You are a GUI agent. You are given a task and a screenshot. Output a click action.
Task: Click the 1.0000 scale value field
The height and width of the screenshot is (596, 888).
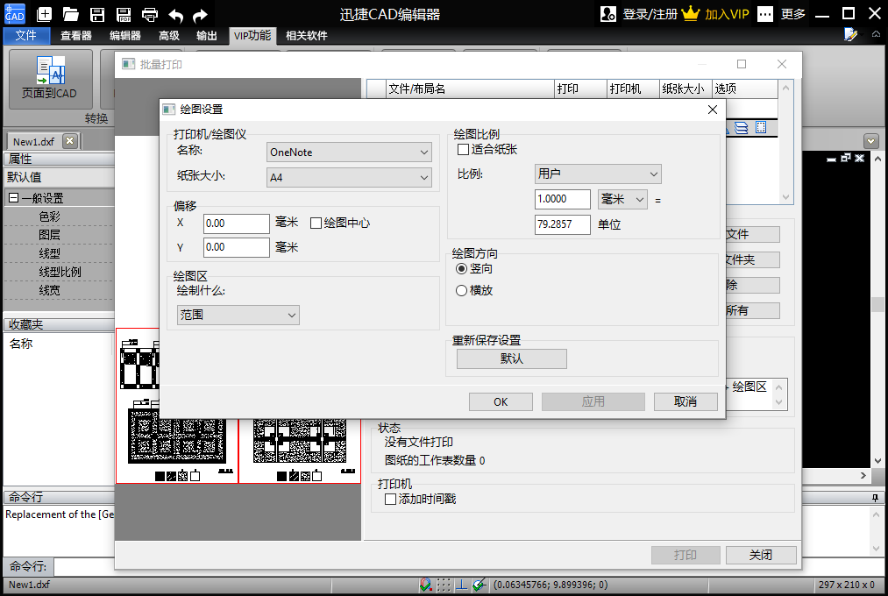click(563, 199)
